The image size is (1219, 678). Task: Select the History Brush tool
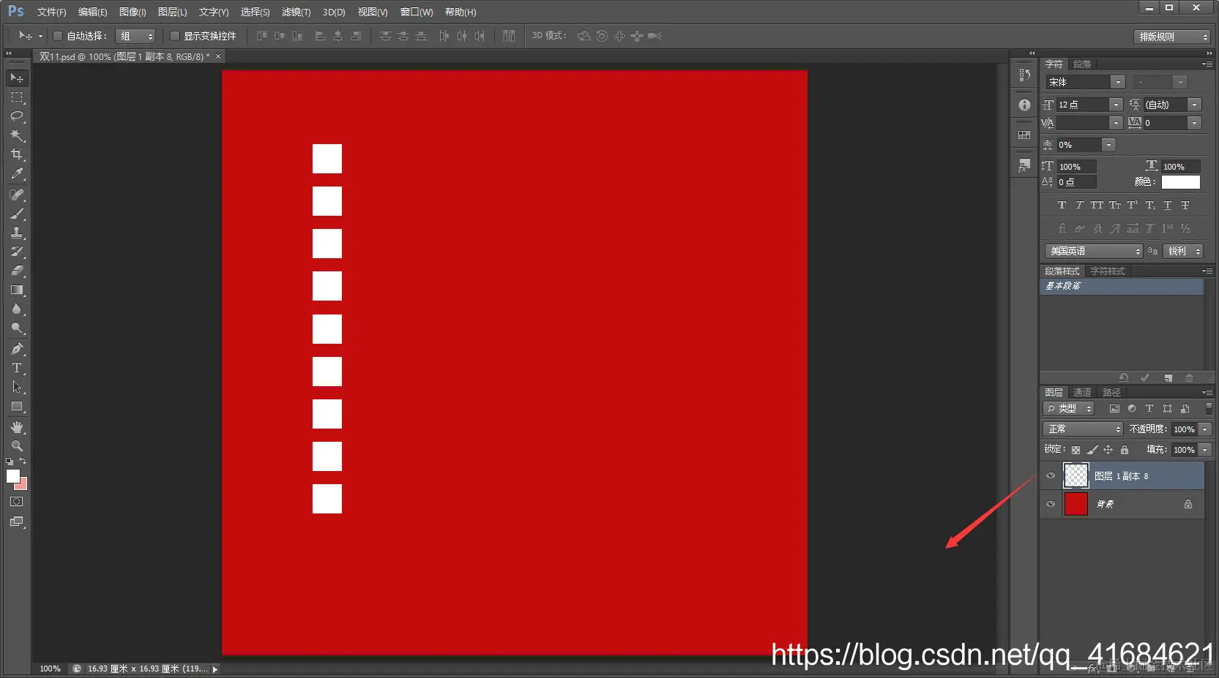16,252
